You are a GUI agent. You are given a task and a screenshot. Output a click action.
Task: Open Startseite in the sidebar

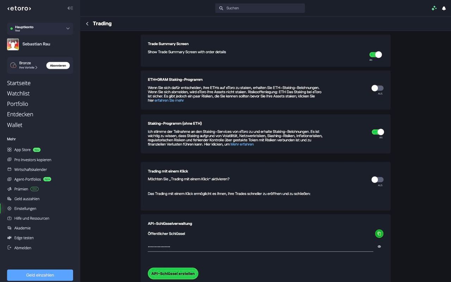(x=19, y=83)
